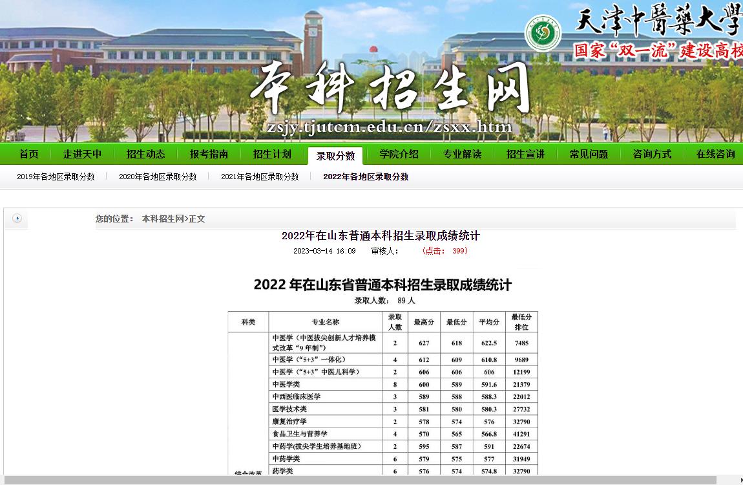Click the 中药学类 row name
This screenshot has height=485, width=743.
click(286, 458)
